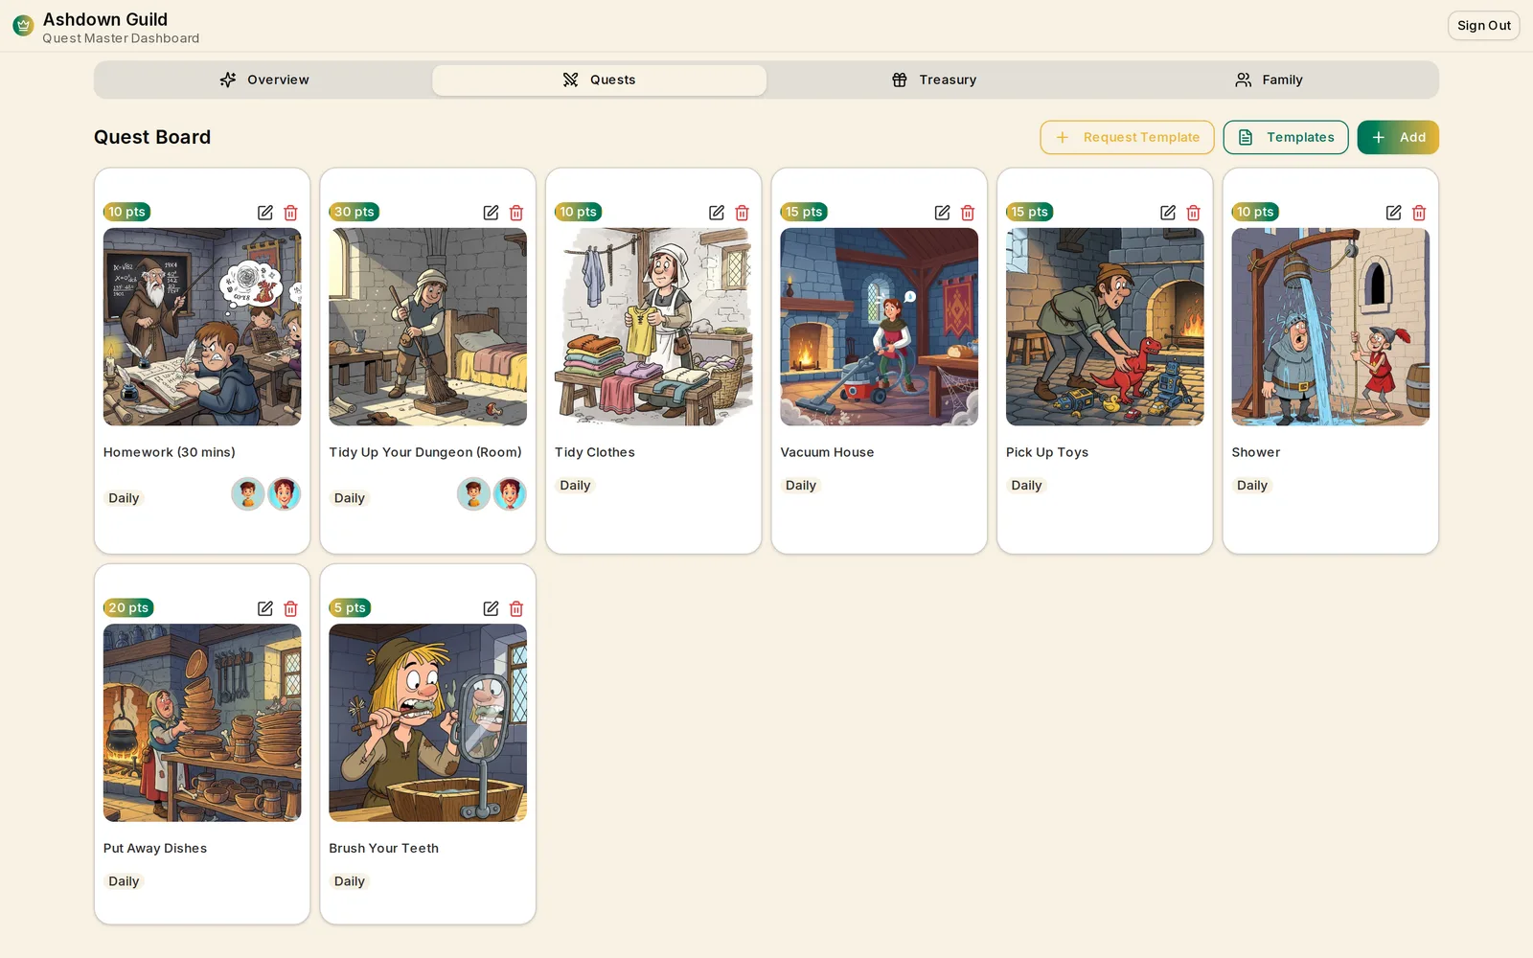Click the Daily tag on Shower card
This screenshot has width=1533, height=958.
pyautogui.click(x=1252, y=486)
